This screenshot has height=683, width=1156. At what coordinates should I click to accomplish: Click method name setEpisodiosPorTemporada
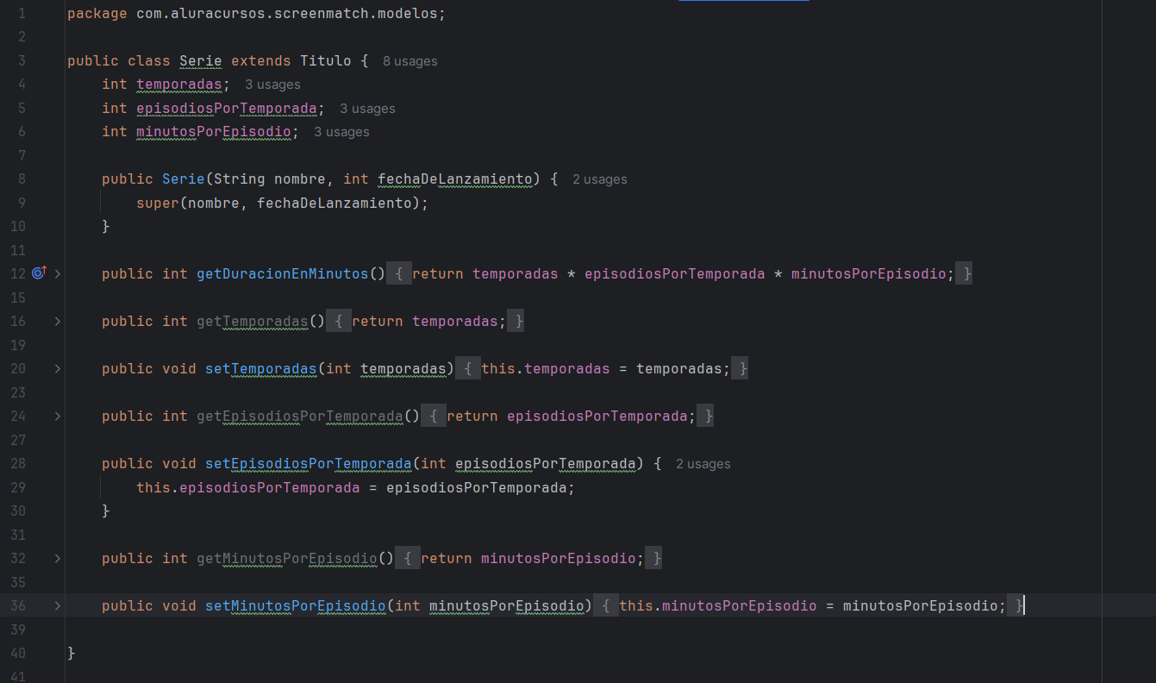(309, 463)
